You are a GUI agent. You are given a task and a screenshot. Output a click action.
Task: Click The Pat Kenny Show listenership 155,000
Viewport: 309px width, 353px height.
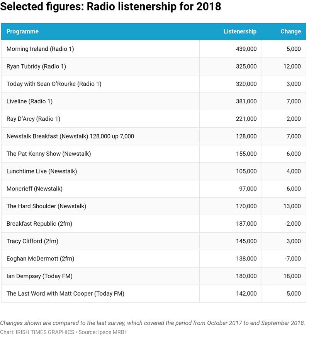(246, 154)
